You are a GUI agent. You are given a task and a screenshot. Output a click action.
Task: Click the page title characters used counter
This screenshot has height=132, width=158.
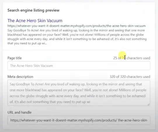coord(132,58)
